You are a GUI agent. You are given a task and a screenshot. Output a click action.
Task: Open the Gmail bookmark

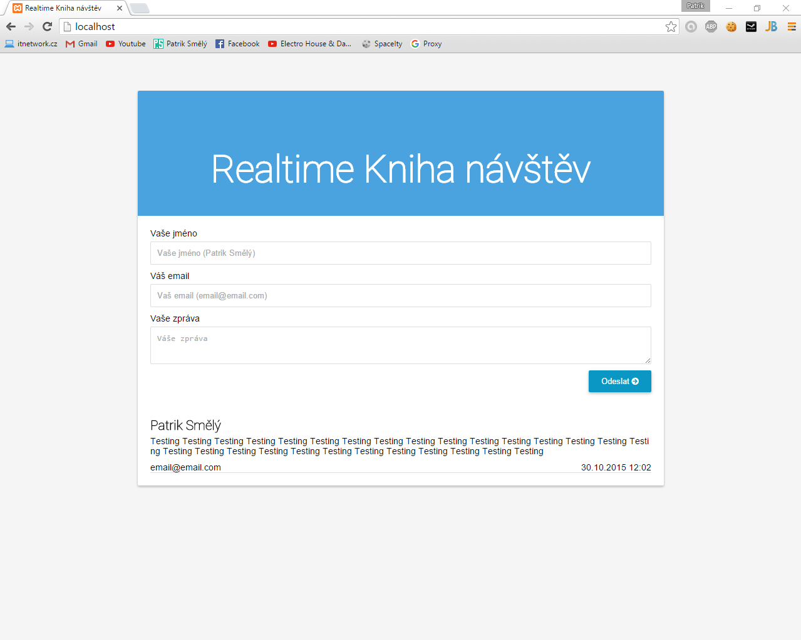point(81,43)
